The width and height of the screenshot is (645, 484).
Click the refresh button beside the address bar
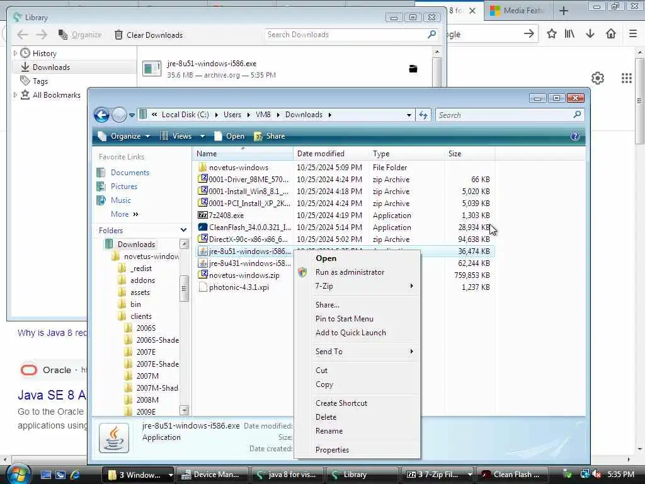point(423,115)
